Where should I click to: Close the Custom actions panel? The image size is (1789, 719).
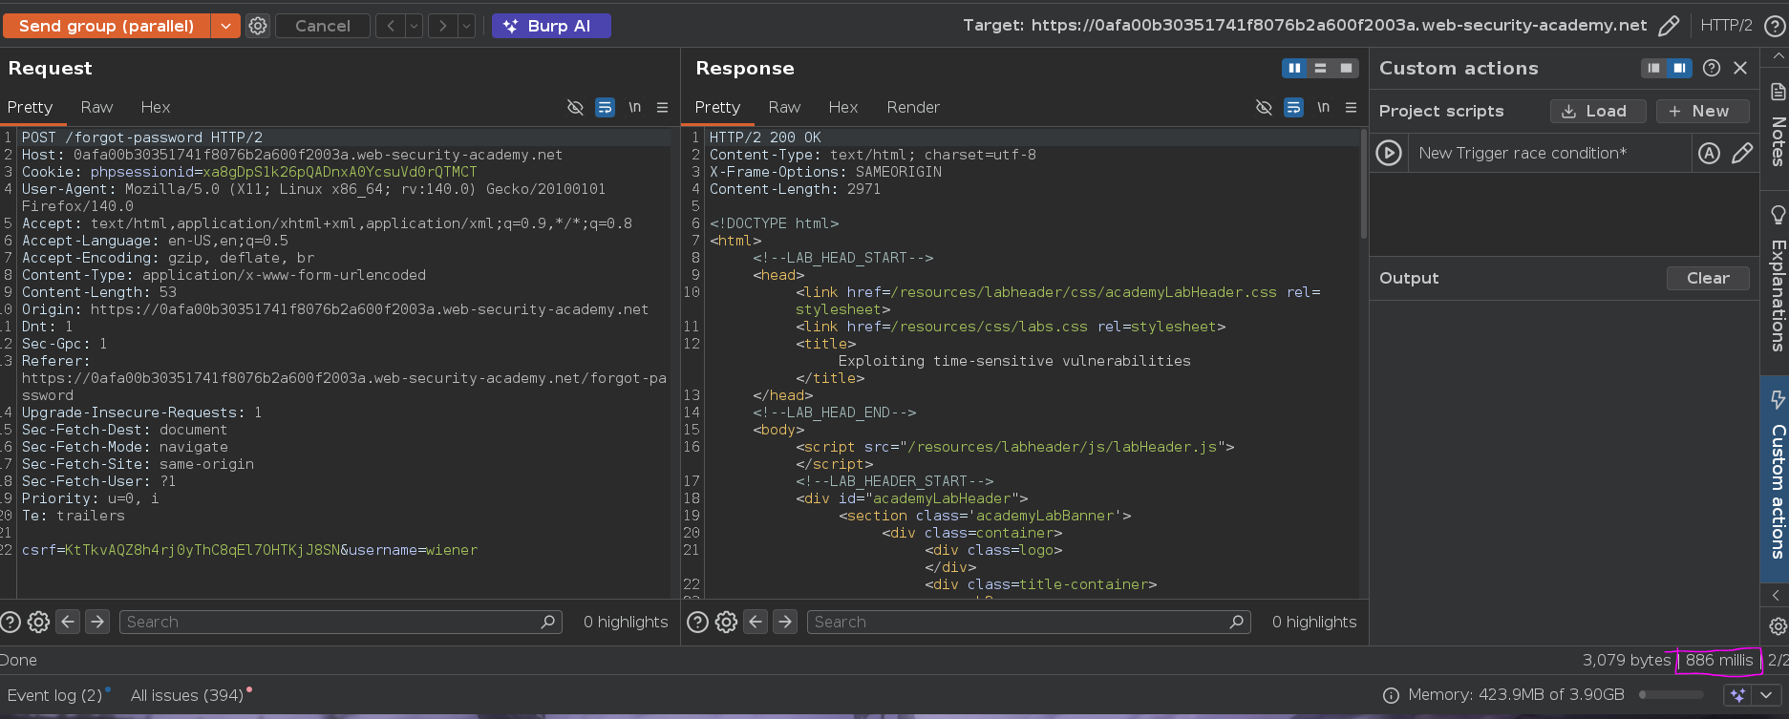[1740, 68]
